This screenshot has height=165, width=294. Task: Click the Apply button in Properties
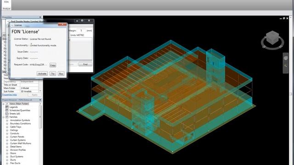click(34, 95)
